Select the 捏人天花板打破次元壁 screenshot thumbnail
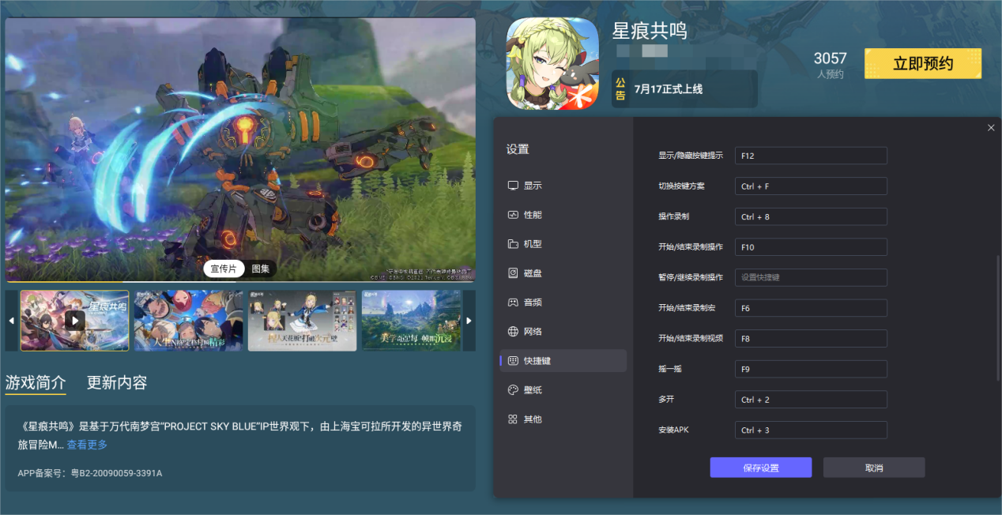1002x515 pixels. coord(303,321)
